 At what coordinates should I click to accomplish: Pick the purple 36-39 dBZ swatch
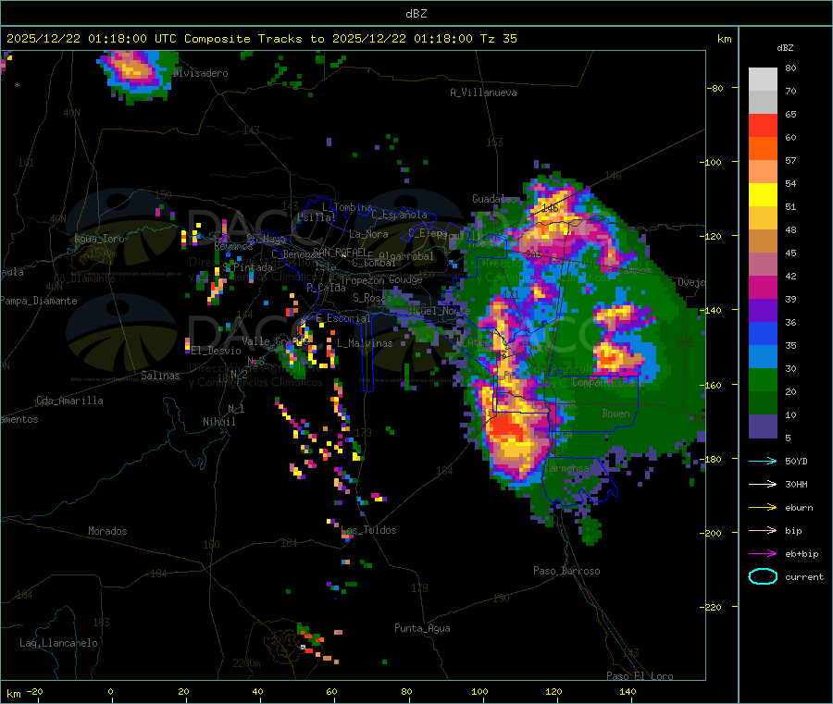point(763,311)
